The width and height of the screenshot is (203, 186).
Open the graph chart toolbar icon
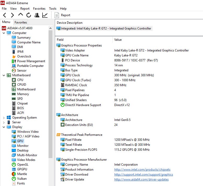[45, 15]
